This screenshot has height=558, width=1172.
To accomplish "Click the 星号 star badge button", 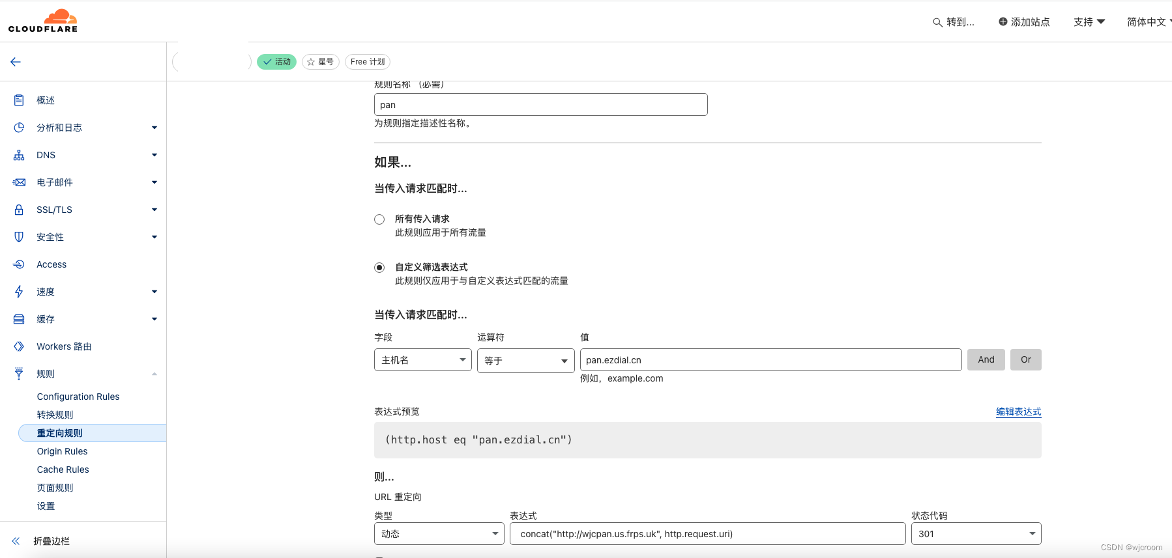I will (x=321, y=62).
